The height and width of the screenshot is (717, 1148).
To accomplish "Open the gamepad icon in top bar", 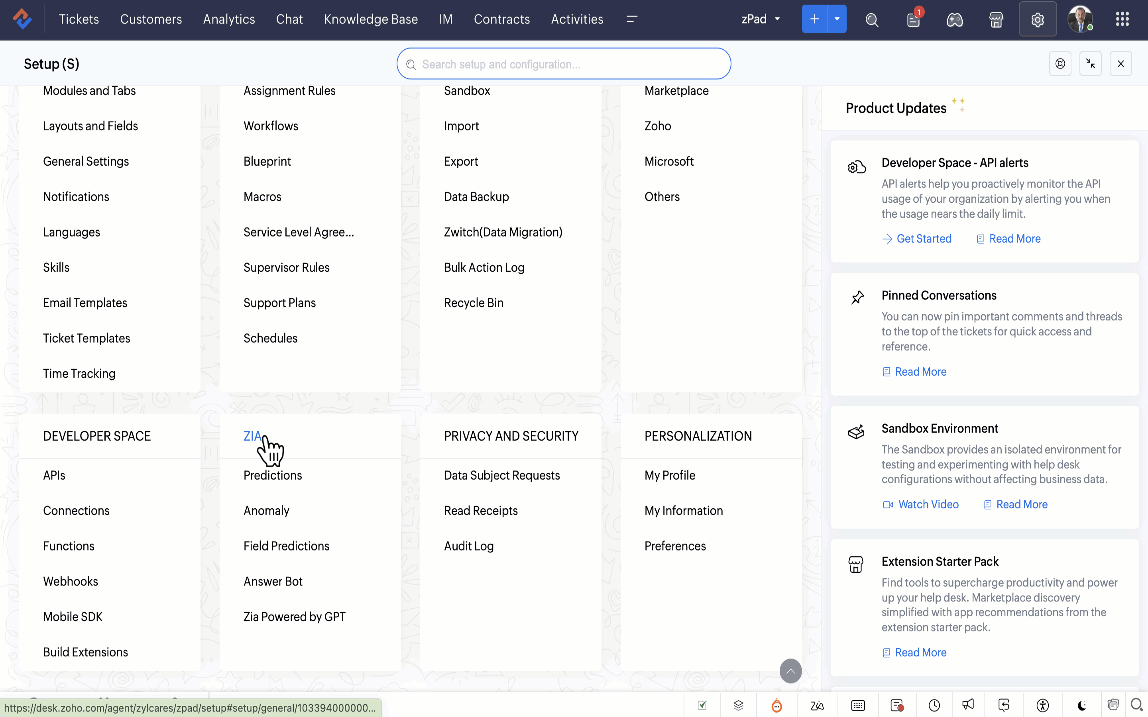I will (x=954, y=20).
